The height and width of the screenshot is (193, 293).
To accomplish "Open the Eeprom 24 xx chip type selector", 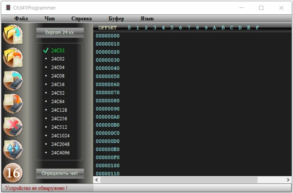I will pyautogui.click(x=60, y=32).
